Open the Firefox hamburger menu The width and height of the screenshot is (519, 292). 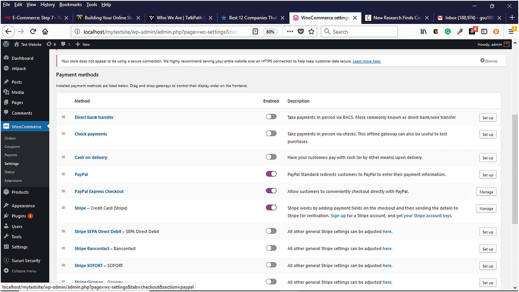[511, 32]
